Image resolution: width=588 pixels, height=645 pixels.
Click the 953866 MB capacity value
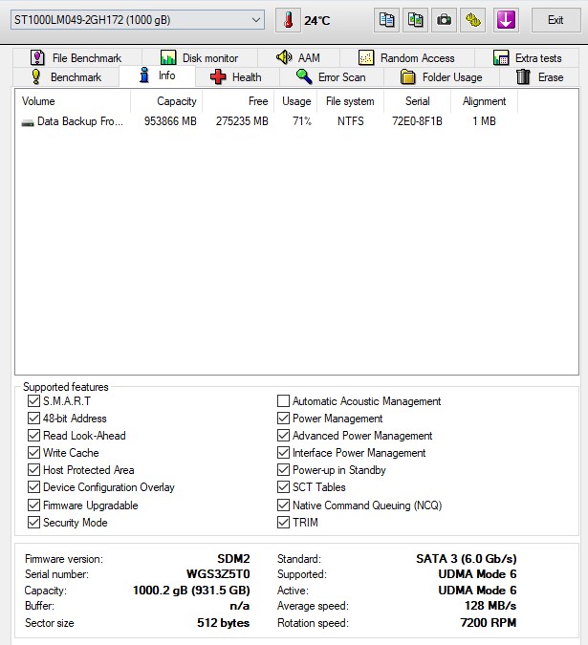pos(170,121)
